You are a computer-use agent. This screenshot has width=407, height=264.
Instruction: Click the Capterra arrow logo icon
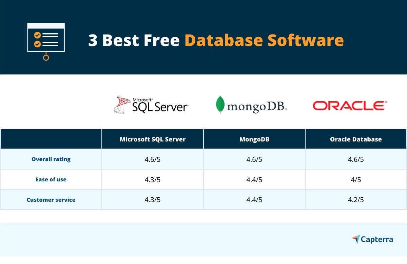coord(356,239)
